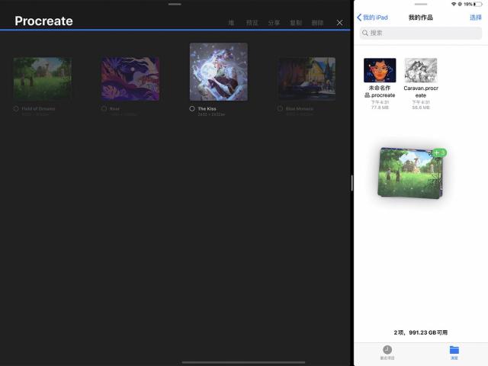Select the Field of Dreams radio circle

(16, 108)
